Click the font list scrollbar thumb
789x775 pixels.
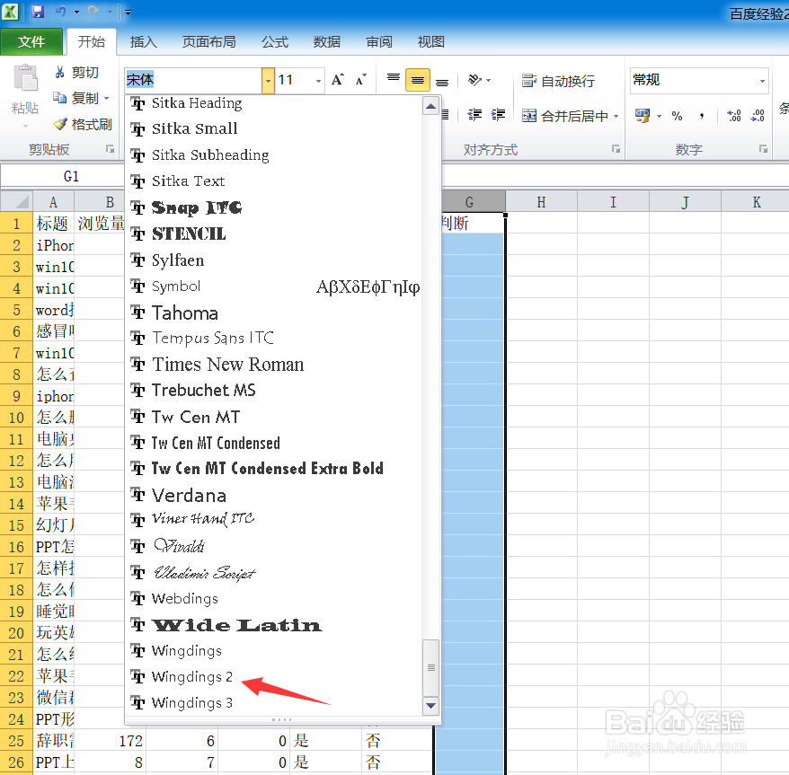(430, 667)
